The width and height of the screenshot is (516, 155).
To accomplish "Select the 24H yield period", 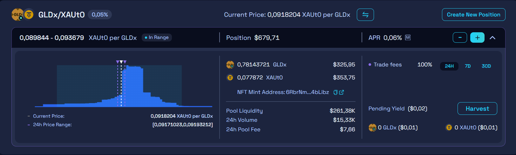I will coord(449,66).
